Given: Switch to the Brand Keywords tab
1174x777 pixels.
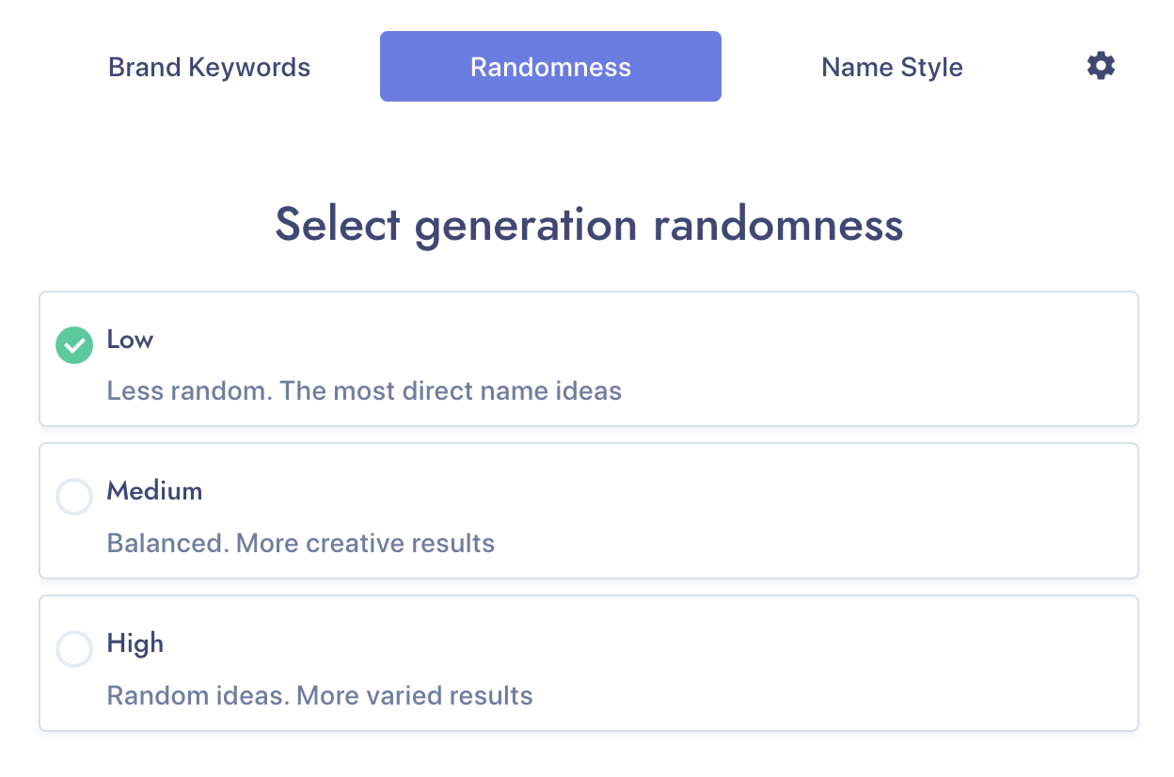Looking at the screenshot, I should pyautogui.click(x=209, y=68).
